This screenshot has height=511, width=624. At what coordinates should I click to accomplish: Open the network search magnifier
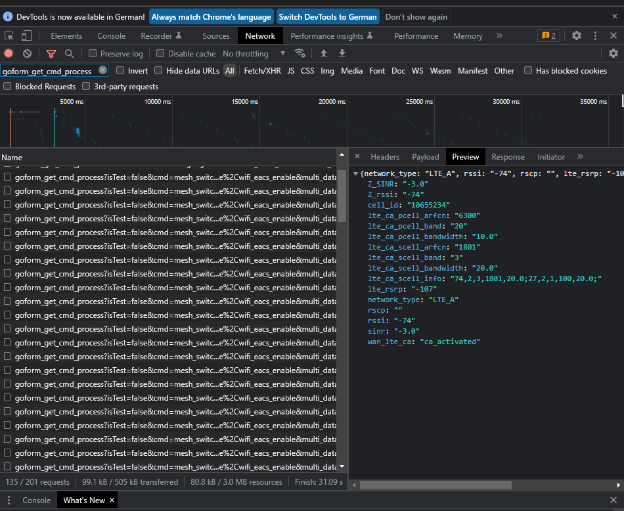[x=70, y=53]
